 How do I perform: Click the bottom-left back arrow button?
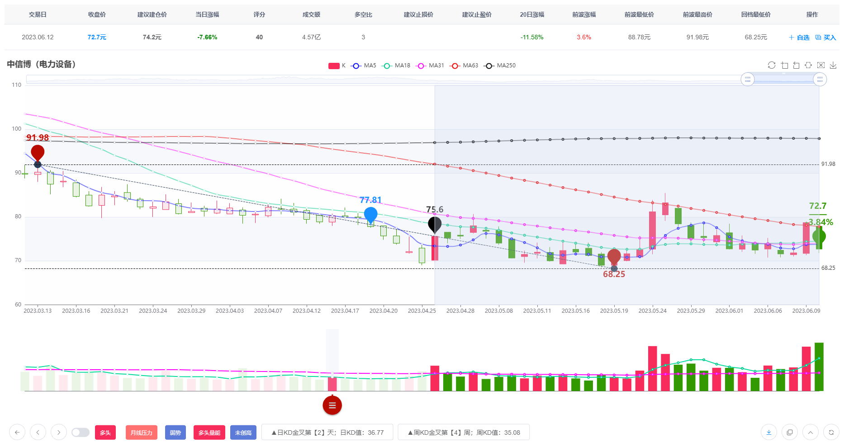17,433
